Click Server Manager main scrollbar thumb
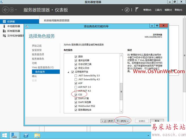 point(185,55)
